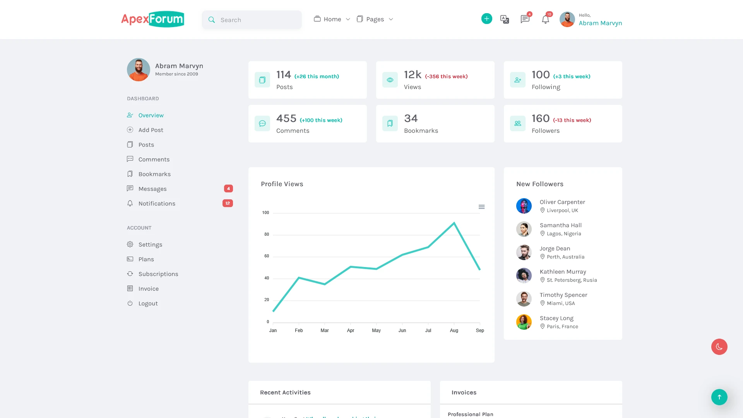Open Oliver Carpenter follower profile
Image resolution: width=743 pixels, height=418 pixels.
562,202
